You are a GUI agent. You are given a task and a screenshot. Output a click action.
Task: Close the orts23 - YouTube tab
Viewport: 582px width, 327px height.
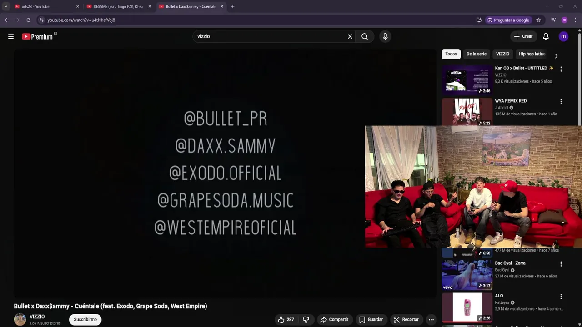point(77,6)
